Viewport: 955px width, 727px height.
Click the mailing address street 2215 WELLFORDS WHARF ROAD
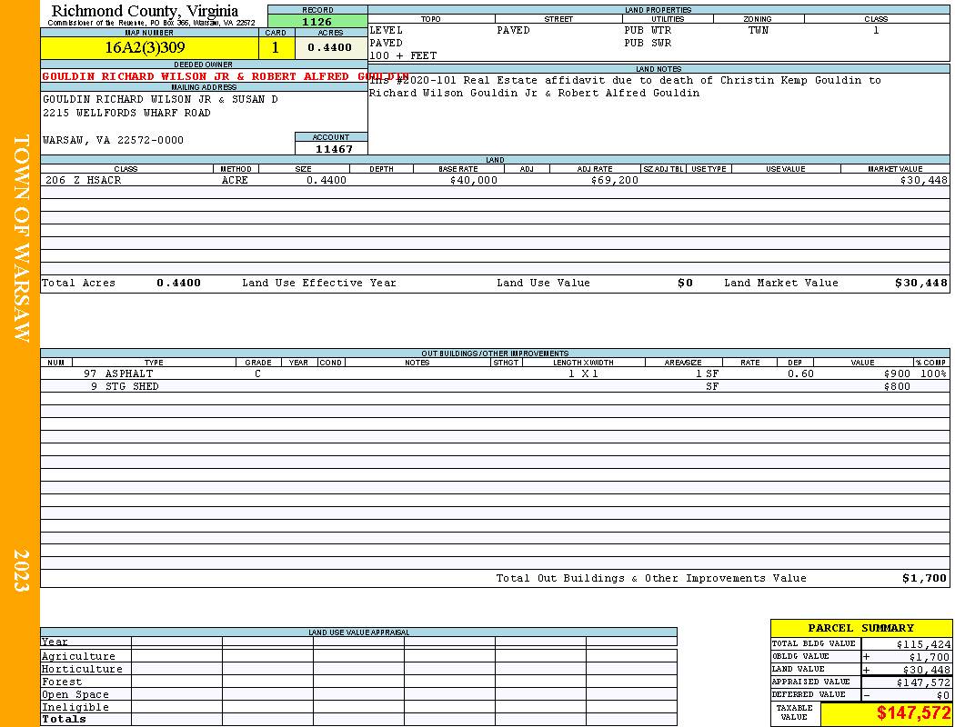click(126, 114)
